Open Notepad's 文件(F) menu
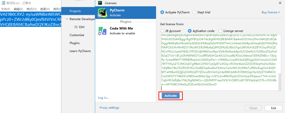The image size is (285, 113). [6, 9]
